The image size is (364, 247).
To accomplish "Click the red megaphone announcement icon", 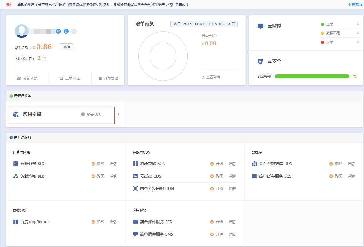I will [9, 5].
